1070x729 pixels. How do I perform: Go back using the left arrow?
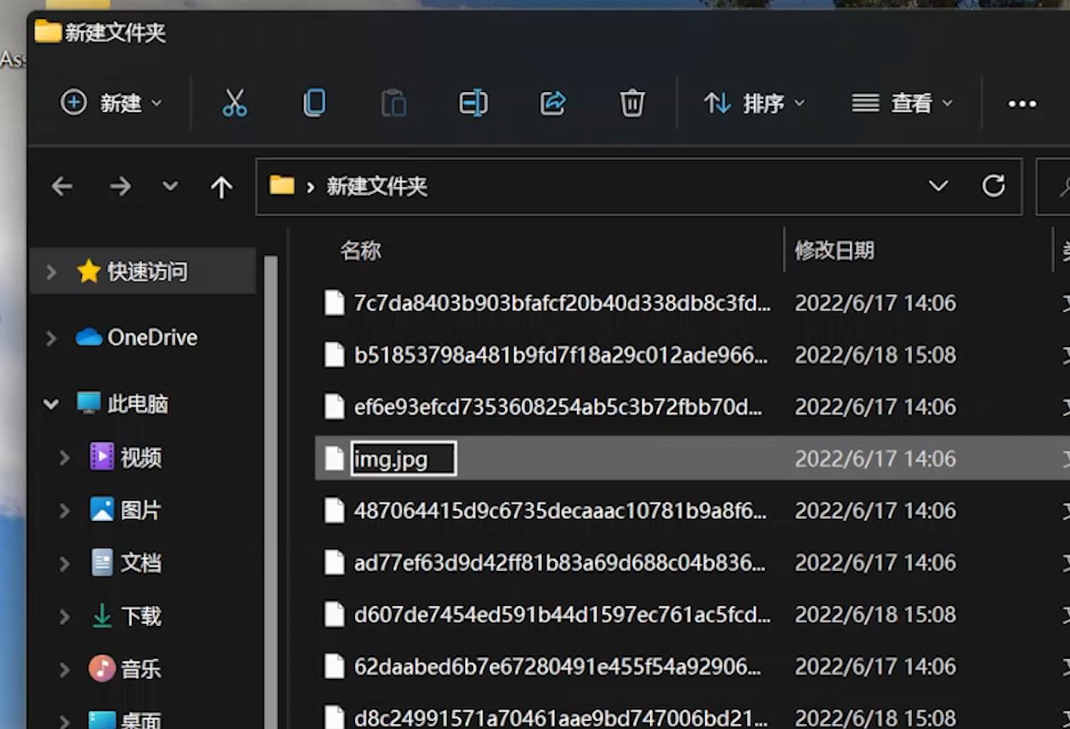[x=62, y=186]
